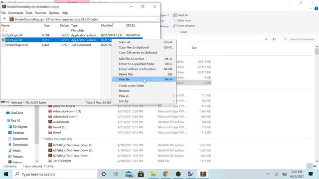Open WinRAR Help menu

pos(65,13)
